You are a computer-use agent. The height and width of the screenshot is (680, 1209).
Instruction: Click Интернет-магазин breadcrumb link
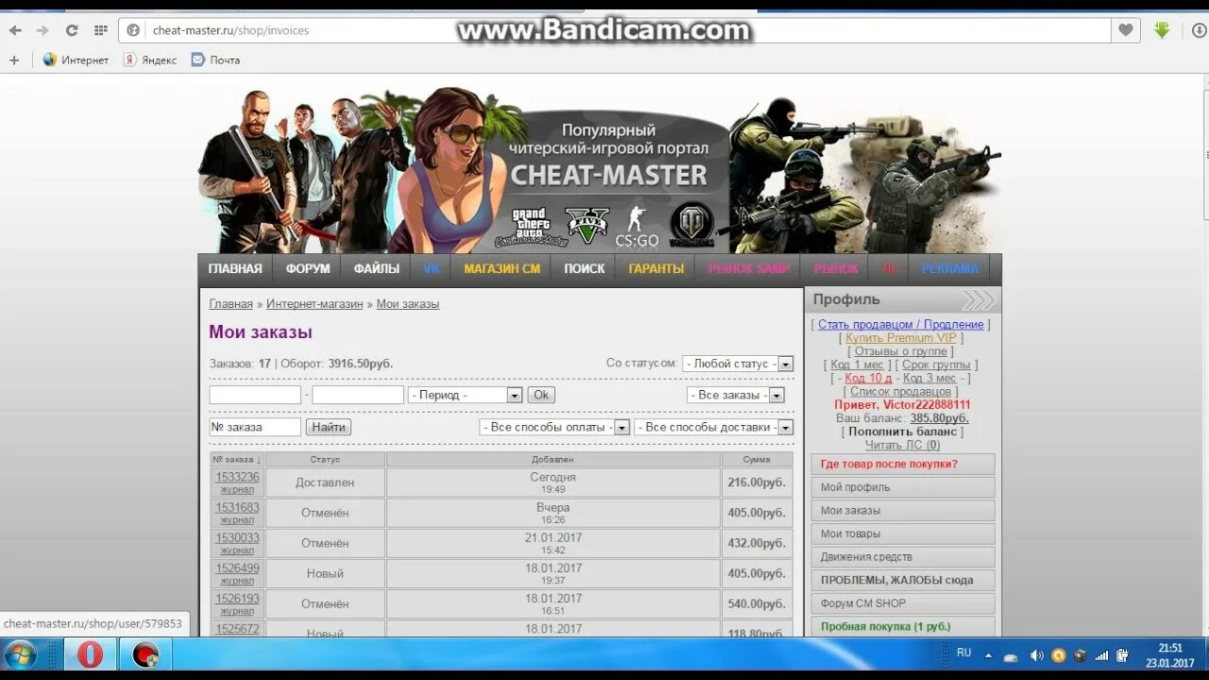pyautogui.click(x=315, y=304)
